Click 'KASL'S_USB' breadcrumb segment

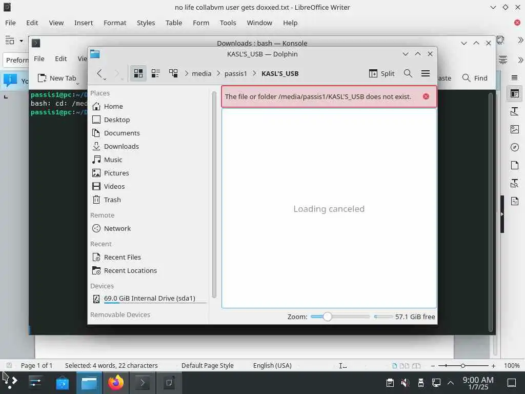tap(280, 74)
